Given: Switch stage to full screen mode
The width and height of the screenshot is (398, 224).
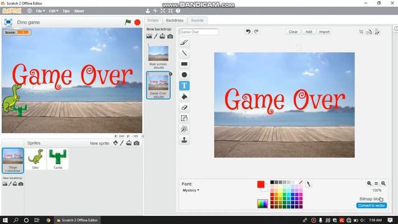Looking at the screenshot, I should [8, 22].
